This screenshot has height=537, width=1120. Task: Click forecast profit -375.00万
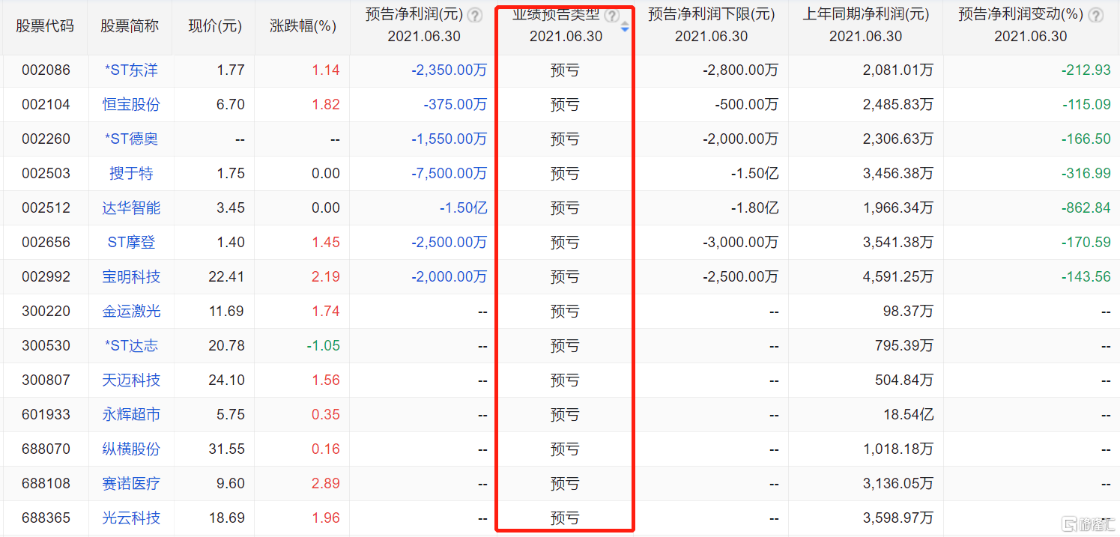click(455, 105)
